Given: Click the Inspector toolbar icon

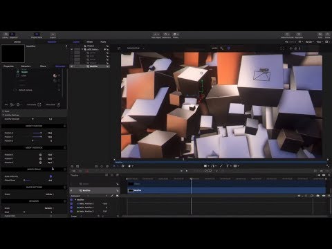Looking at the screenshot, I should 13,35.
